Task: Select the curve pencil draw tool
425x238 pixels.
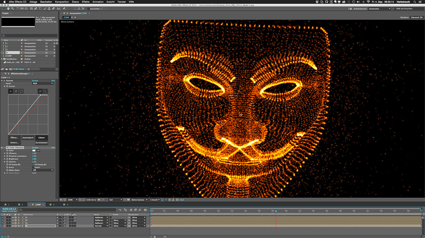Action: (46, 91)
